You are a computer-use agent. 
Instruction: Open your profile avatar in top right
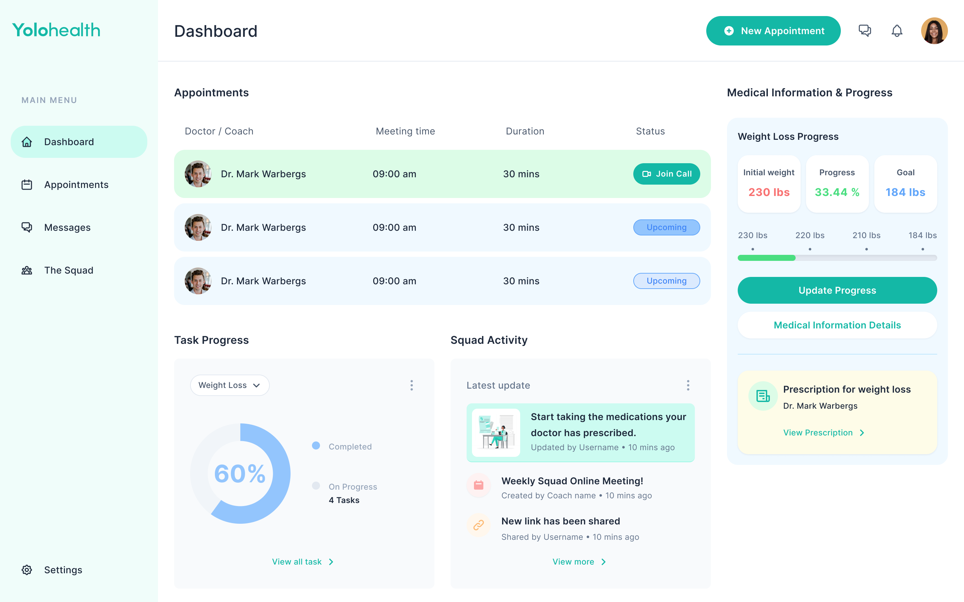coord(934,31)
